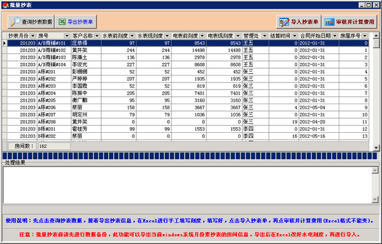The height and width of the screenshot is (244, 382).
Task: Click the down arrow of the table scrollbar
Action: coord(376,147)
